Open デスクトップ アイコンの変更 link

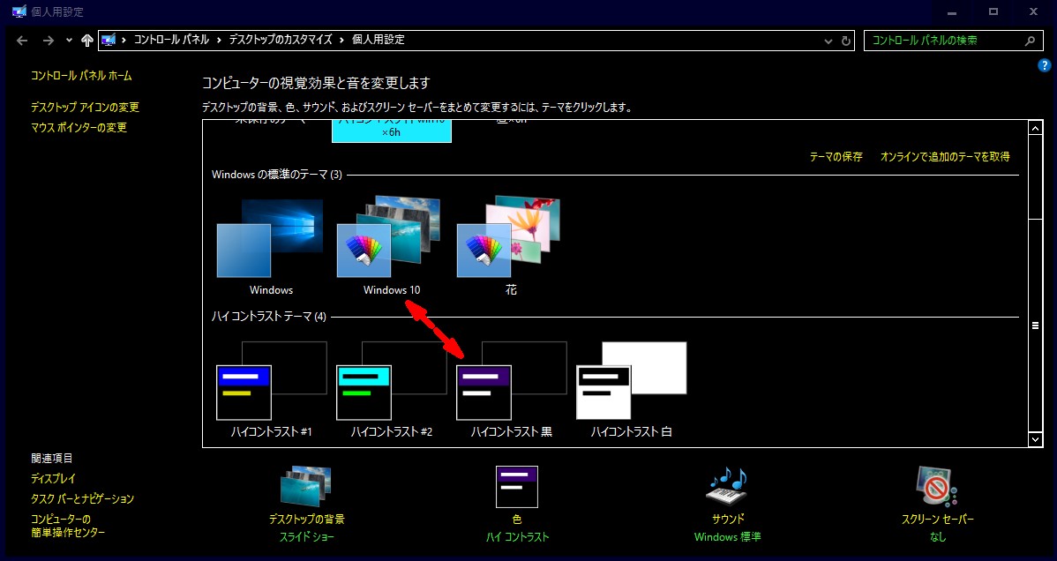(x=85, y=108)
